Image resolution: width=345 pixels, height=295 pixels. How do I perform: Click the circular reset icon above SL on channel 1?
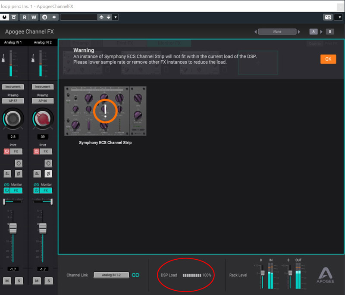coord(19,163)
